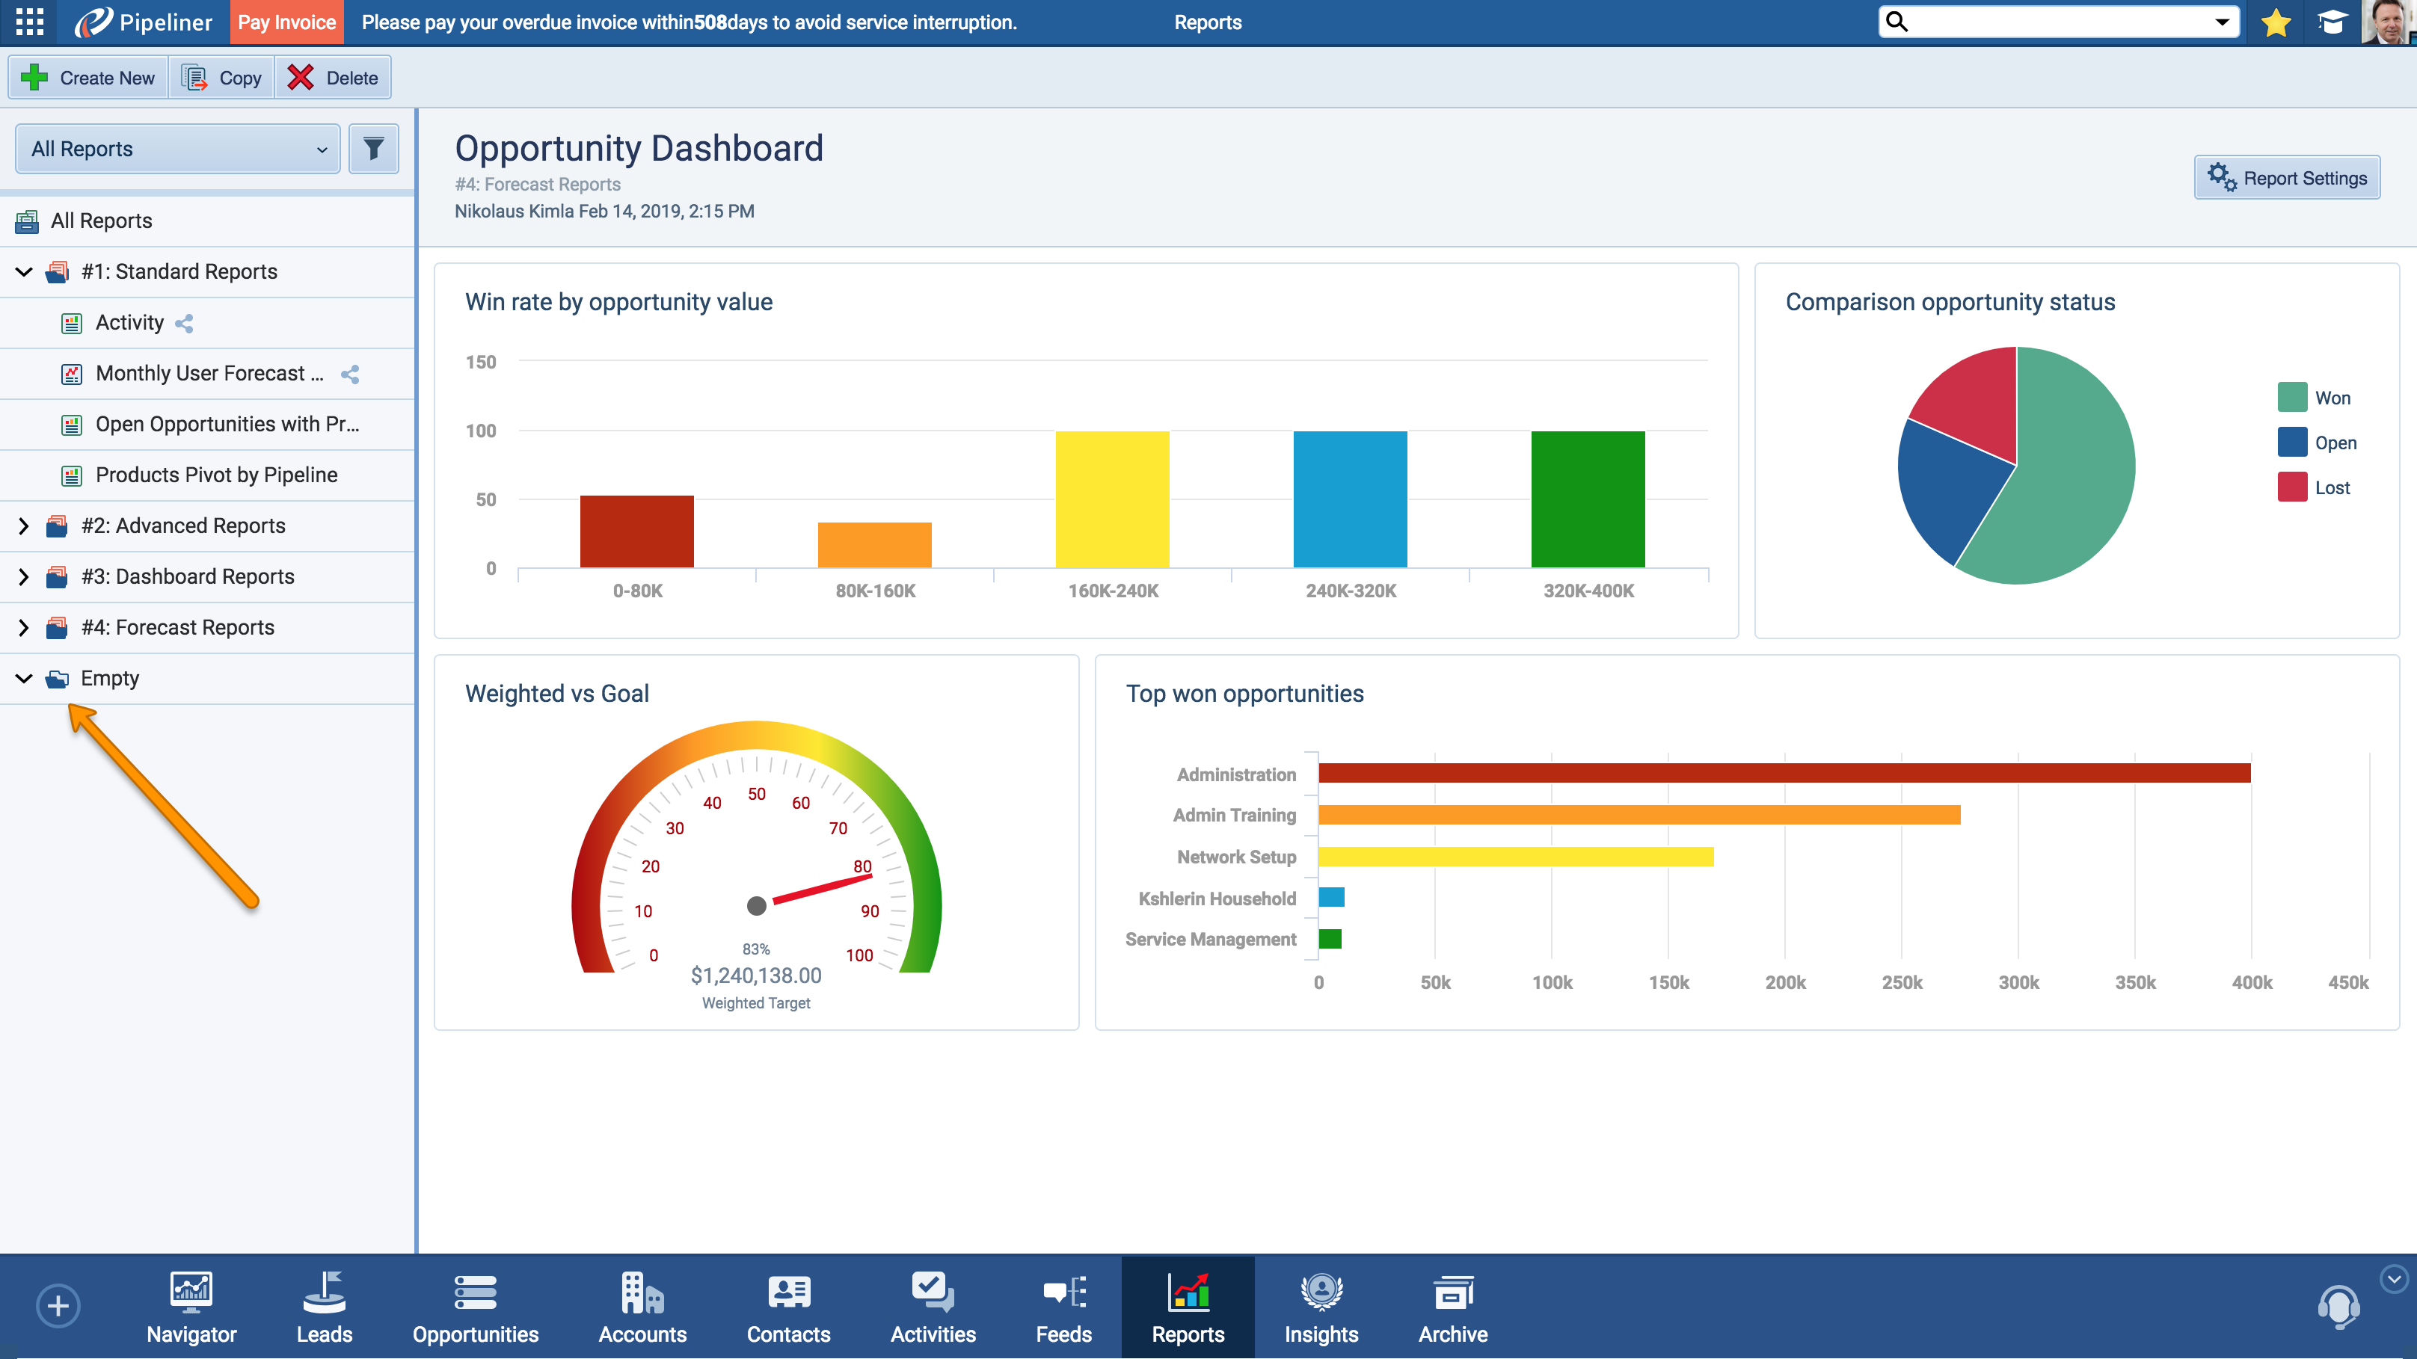Open the app grid launcher icon

pyautogui.click(x=30, y=22)
